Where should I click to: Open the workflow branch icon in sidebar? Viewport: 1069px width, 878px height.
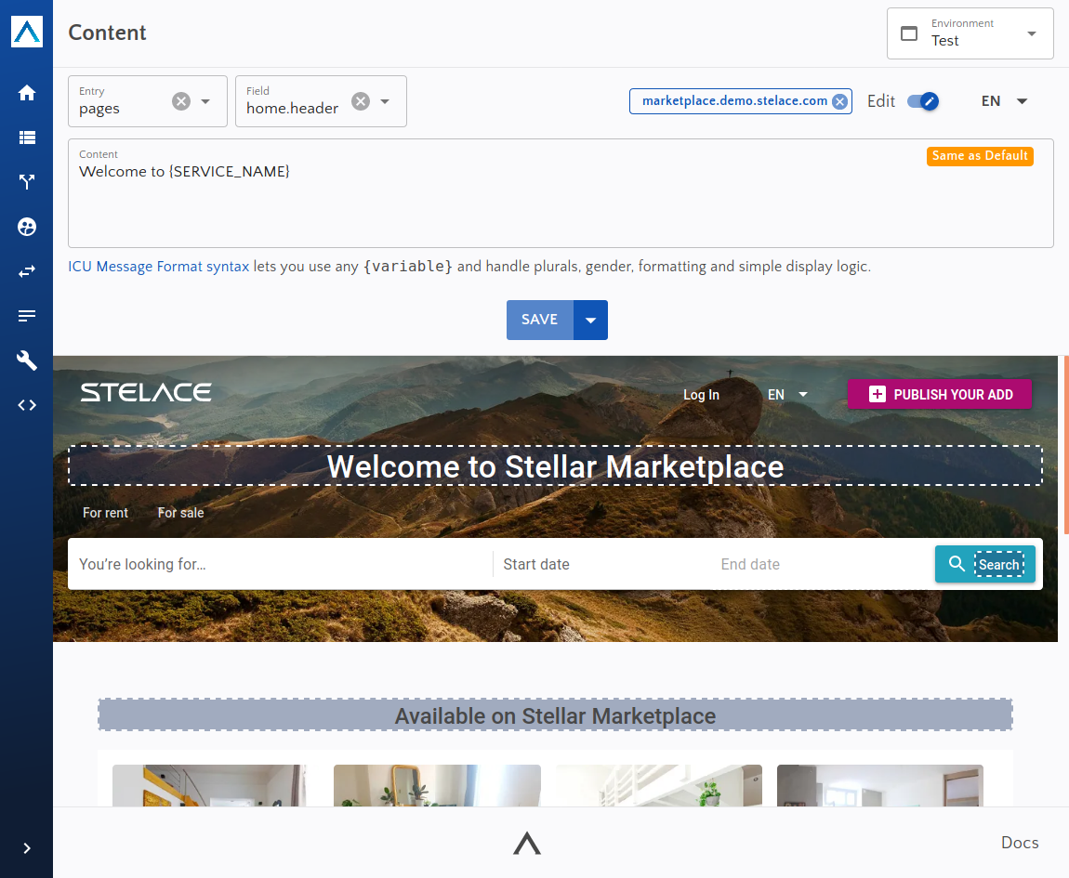[27, 182]
